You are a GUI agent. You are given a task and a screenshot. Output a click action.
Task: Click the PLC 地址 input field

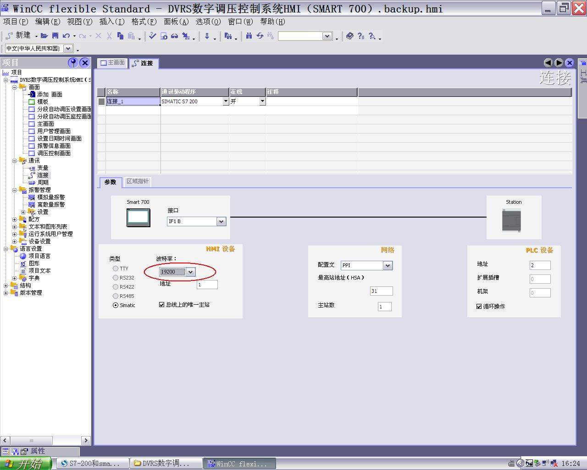click(x=539, y=265)
